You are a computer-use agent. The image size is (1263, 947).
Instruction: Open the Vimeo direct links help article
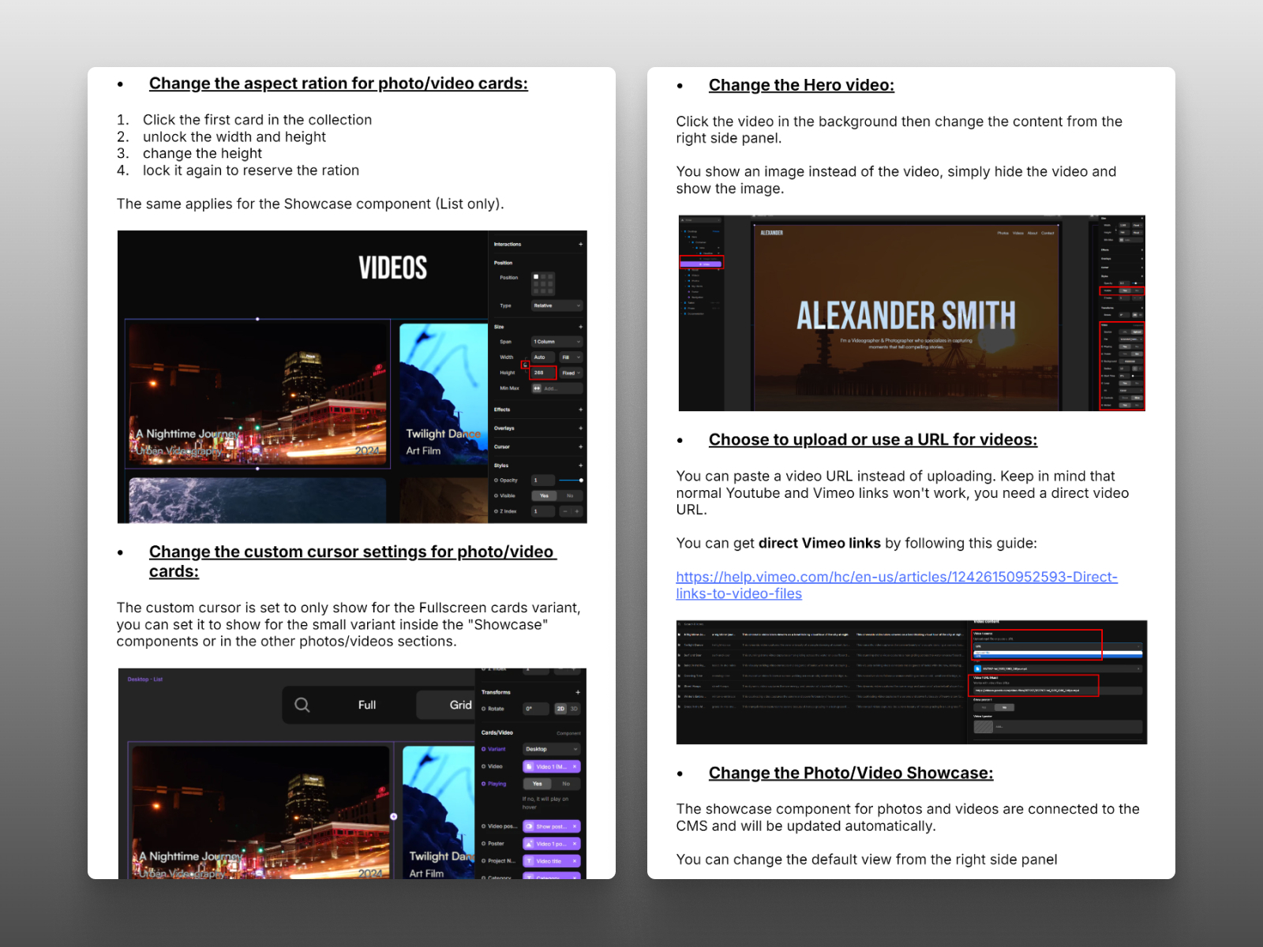[897, 585]
